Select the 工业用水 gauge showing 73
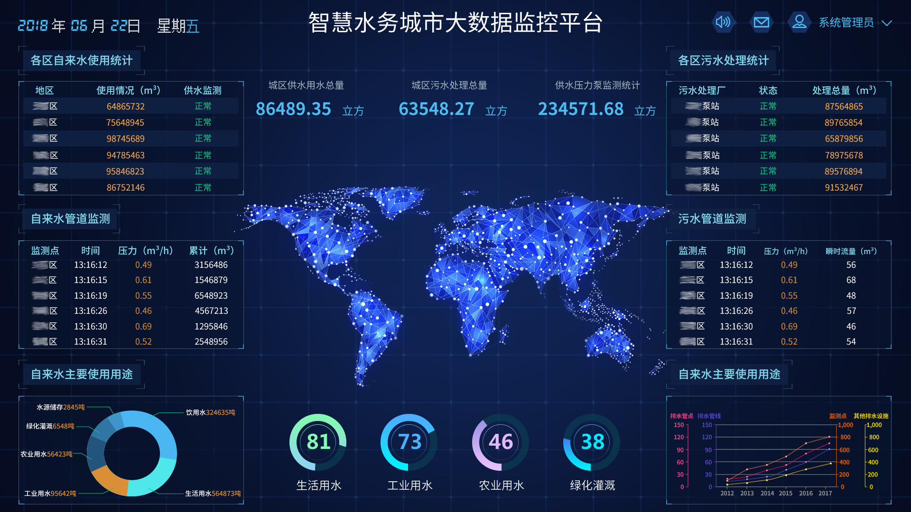 [x=409, y=442]
